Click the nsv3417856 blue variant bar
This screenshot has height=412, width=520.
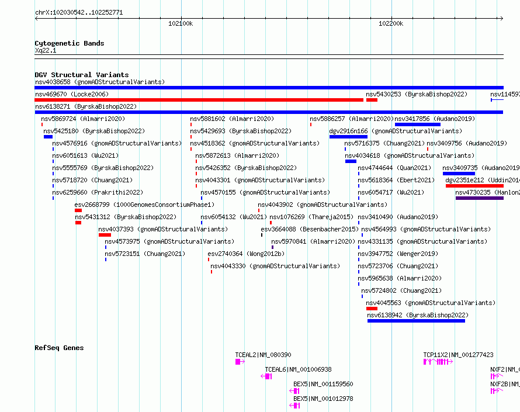(x=418, y=124)
